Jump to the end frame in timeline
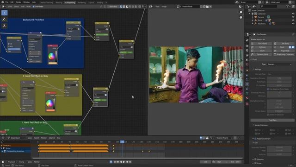The image size is (296, 167). (x=130, y=162)
